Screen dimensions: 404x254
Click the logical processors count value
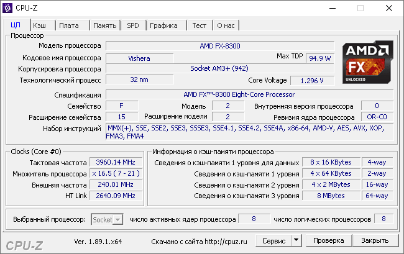[384, 219]
